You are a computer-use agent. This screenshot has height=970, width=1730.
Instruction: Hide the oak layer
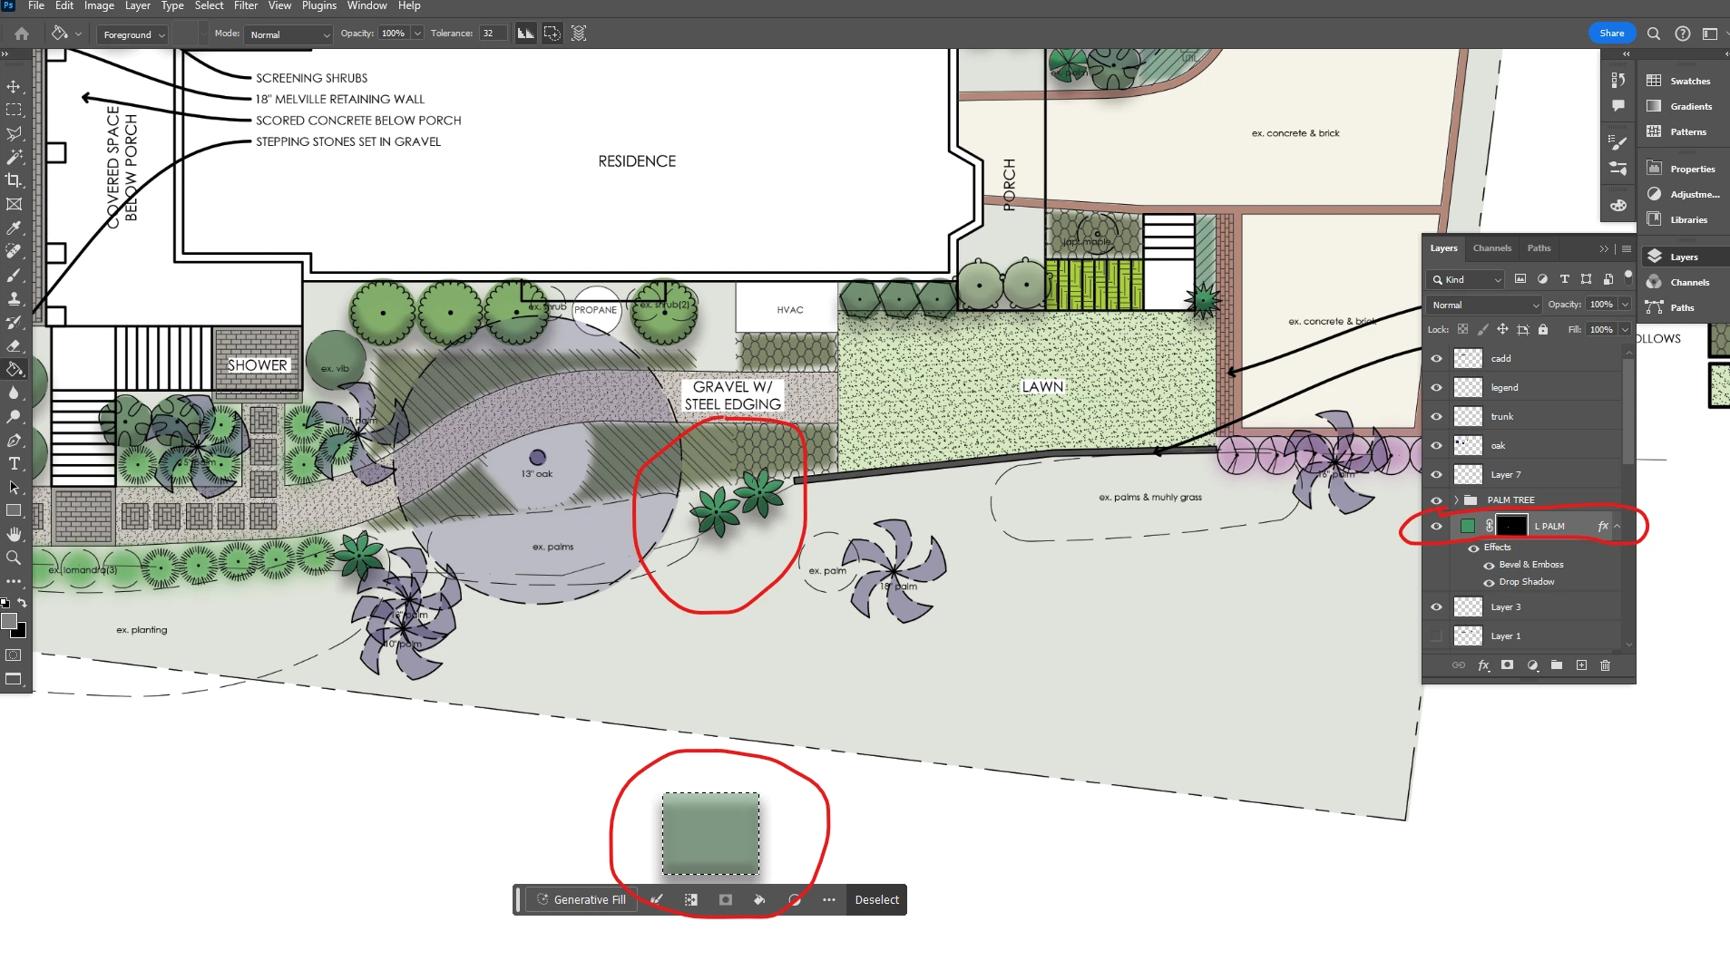[1436, 446]
